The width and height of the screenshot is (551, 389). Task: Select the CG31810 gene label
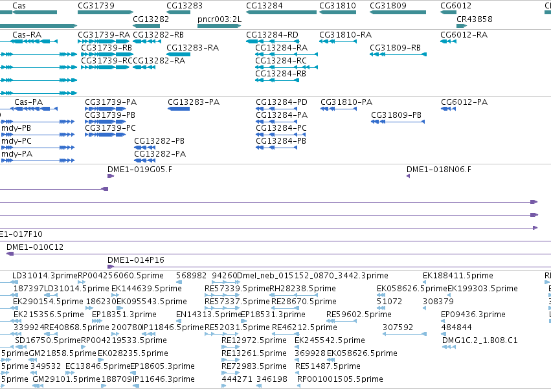point(337,6)
